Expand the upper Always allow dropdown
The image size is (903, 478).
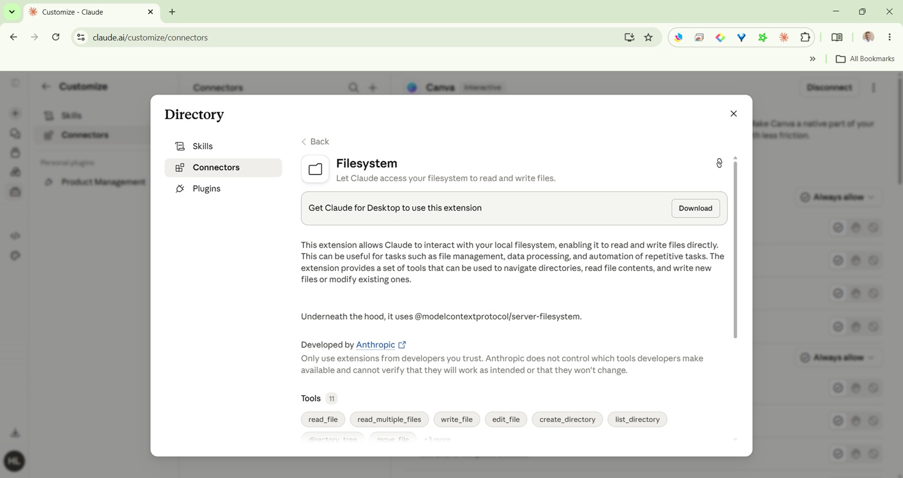(837, 197)
